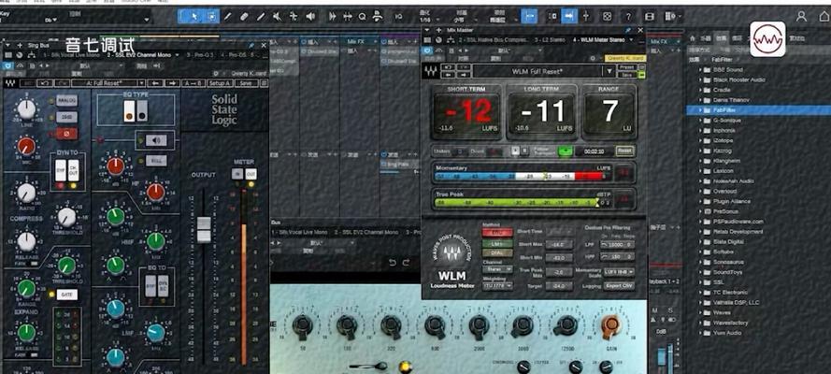Select the Range tool in the toolbar

pos(211,17)
